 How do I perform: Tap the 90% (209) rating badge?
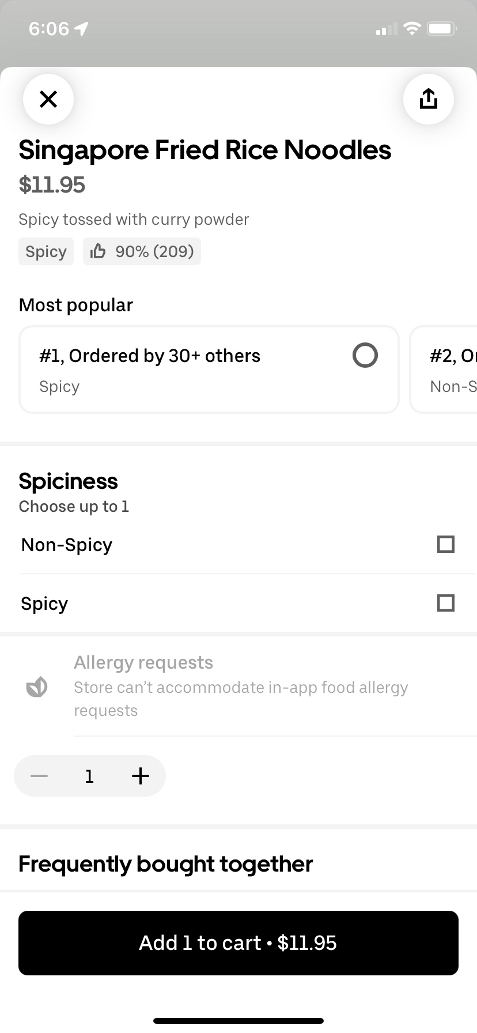pos(154,251)
